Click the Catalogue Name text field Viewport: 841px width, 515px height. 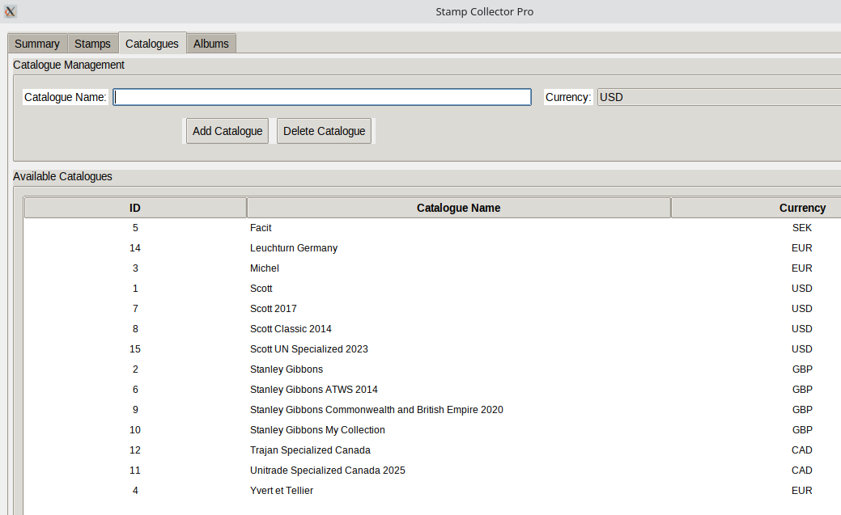tap(322, 97)
